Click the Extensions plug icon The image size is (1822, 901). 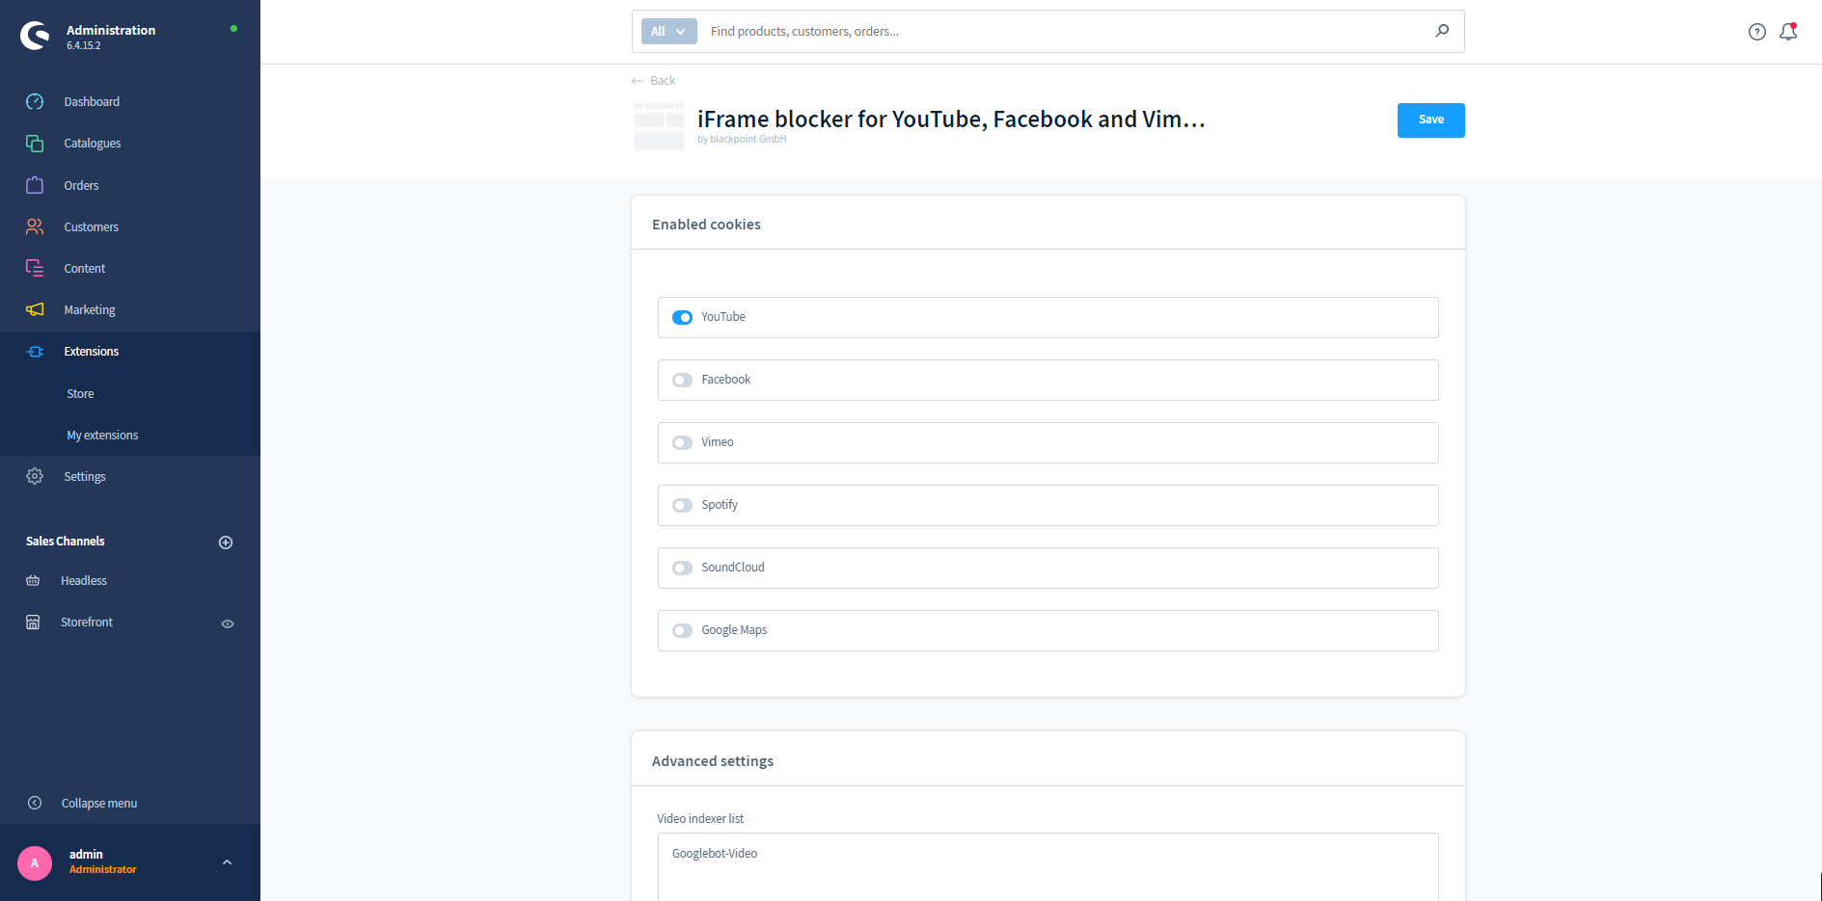pyautogui.click(x=35, y=351)
